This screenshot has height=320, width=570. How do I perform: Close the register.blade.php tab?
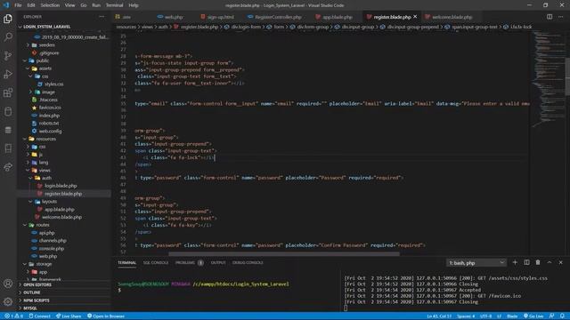[x=415, y=17]
